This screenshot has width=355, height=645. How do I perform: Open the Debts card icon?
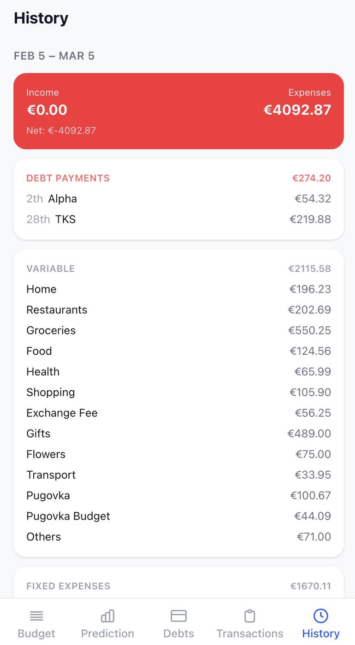pyautogui.click(x=178, y=616)
